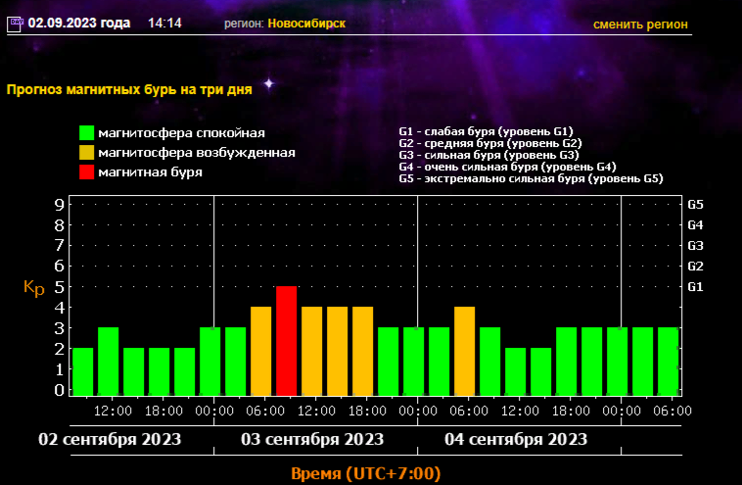
Task: Click the yellow bar at 06:00 on 04 сентября
Action: click(464, 351)
